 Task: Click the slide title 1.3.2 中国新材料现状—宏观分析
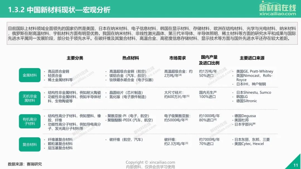pyautogui.click(x=59, y=10)
